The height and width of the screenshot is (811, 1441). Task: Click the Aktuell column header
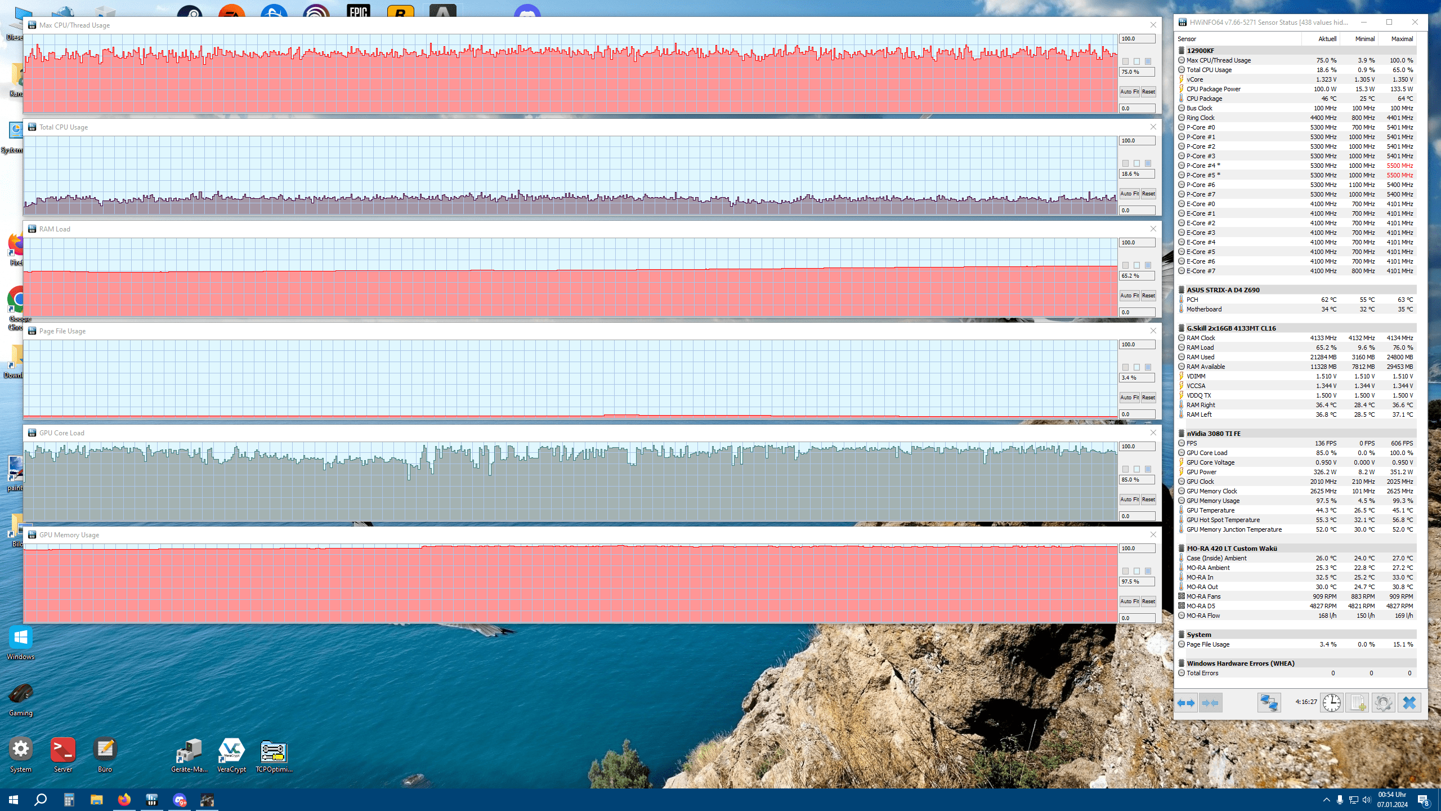point(1327,39)
